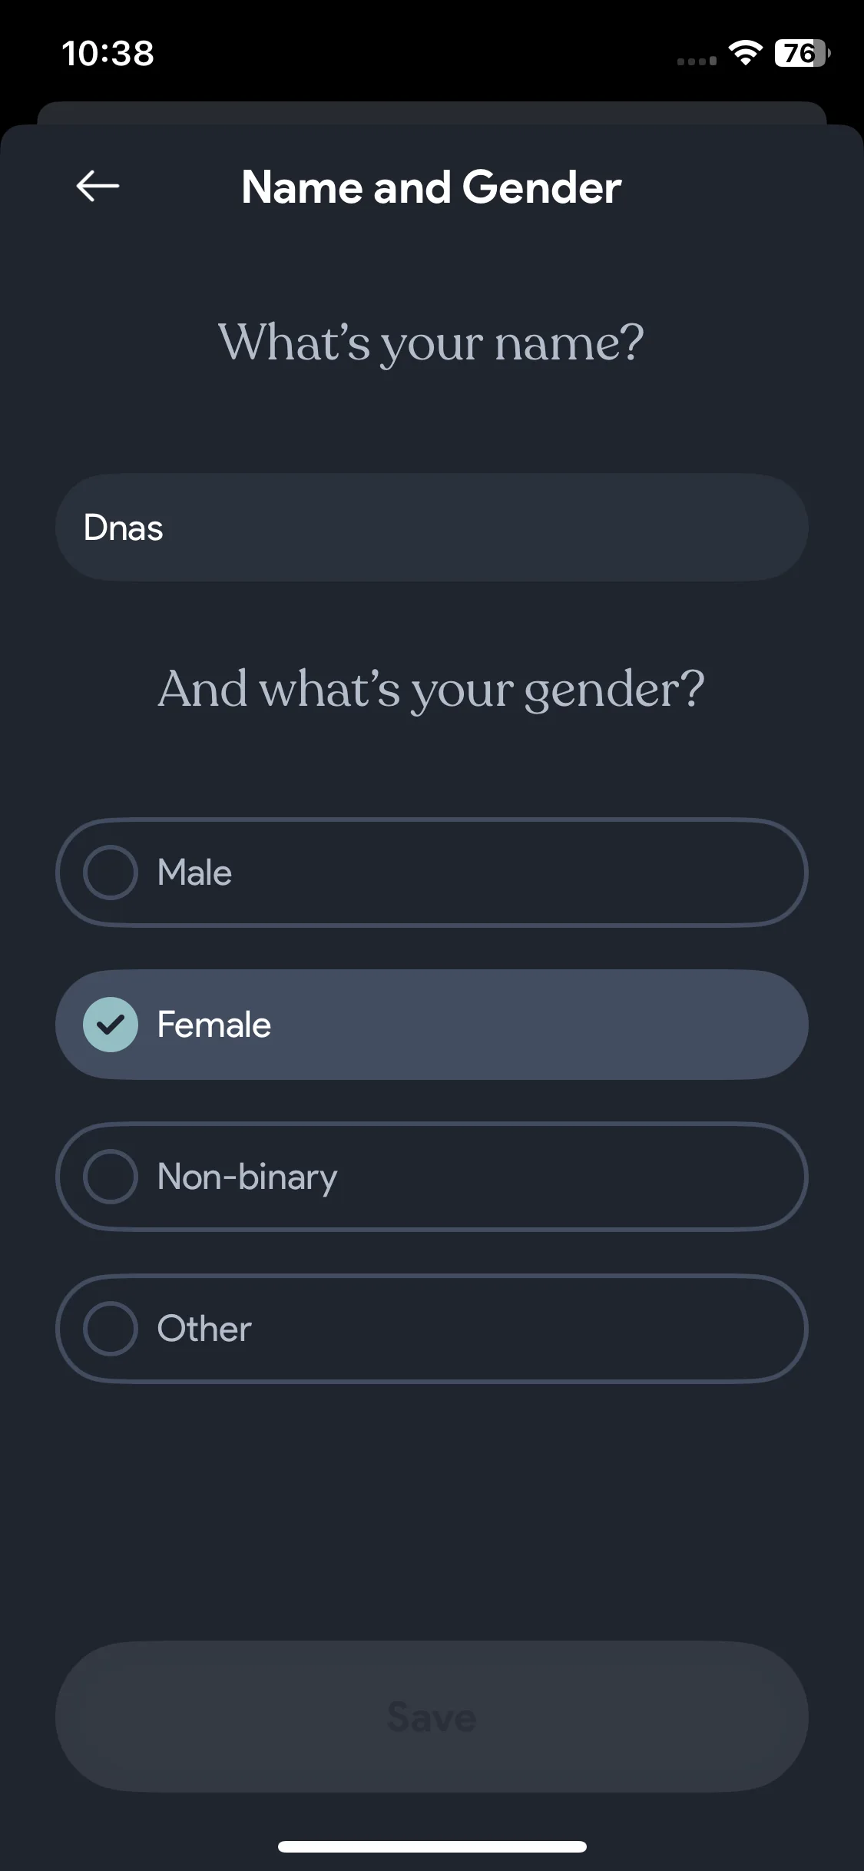Image resolution: width=864 pixels, height=1871 pixels.
Task: Tap the back arrow icon
Action: pyautogui.click(x=98, y=186)
